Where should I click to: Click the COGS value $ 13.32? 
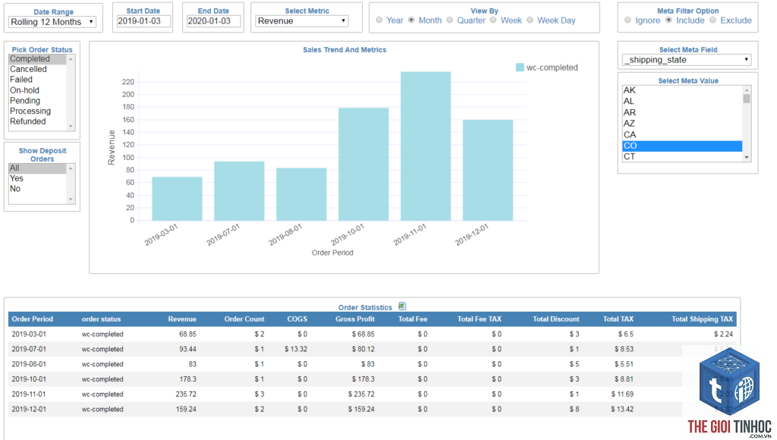coord(296,349)
